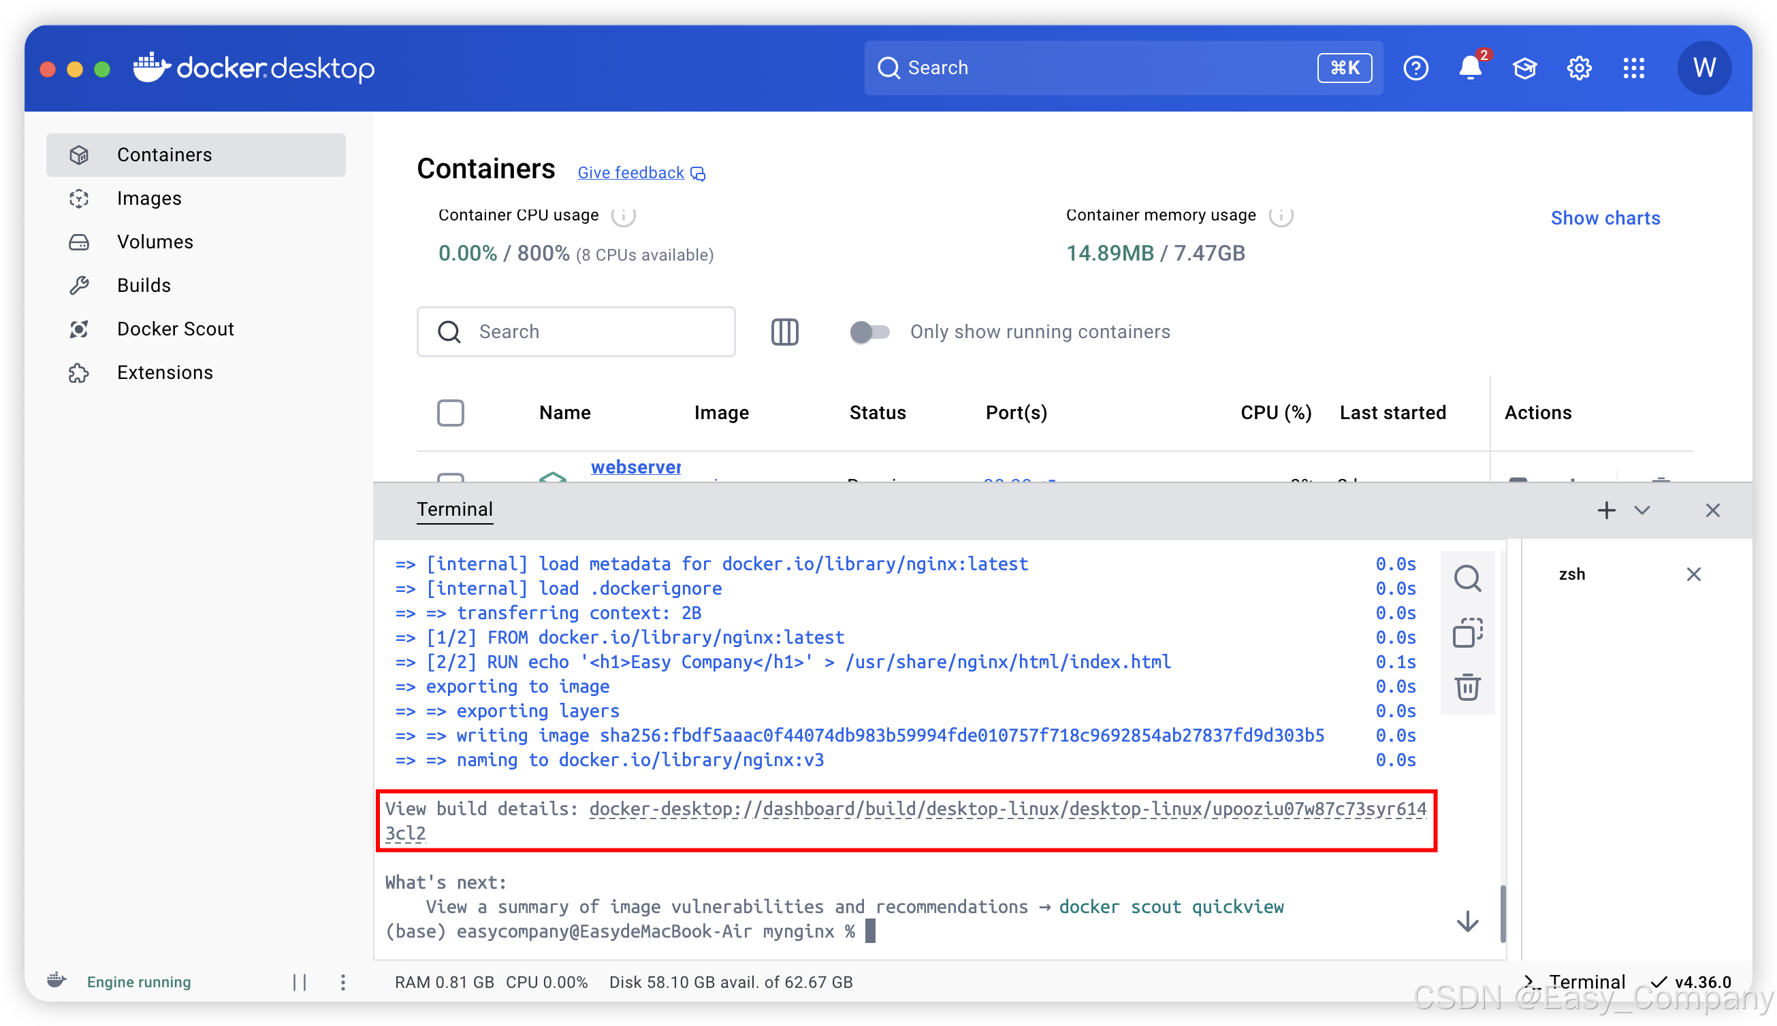Open notifications bell icon
This screenshot has width=1777, height=1026.
pos(1469,68)
